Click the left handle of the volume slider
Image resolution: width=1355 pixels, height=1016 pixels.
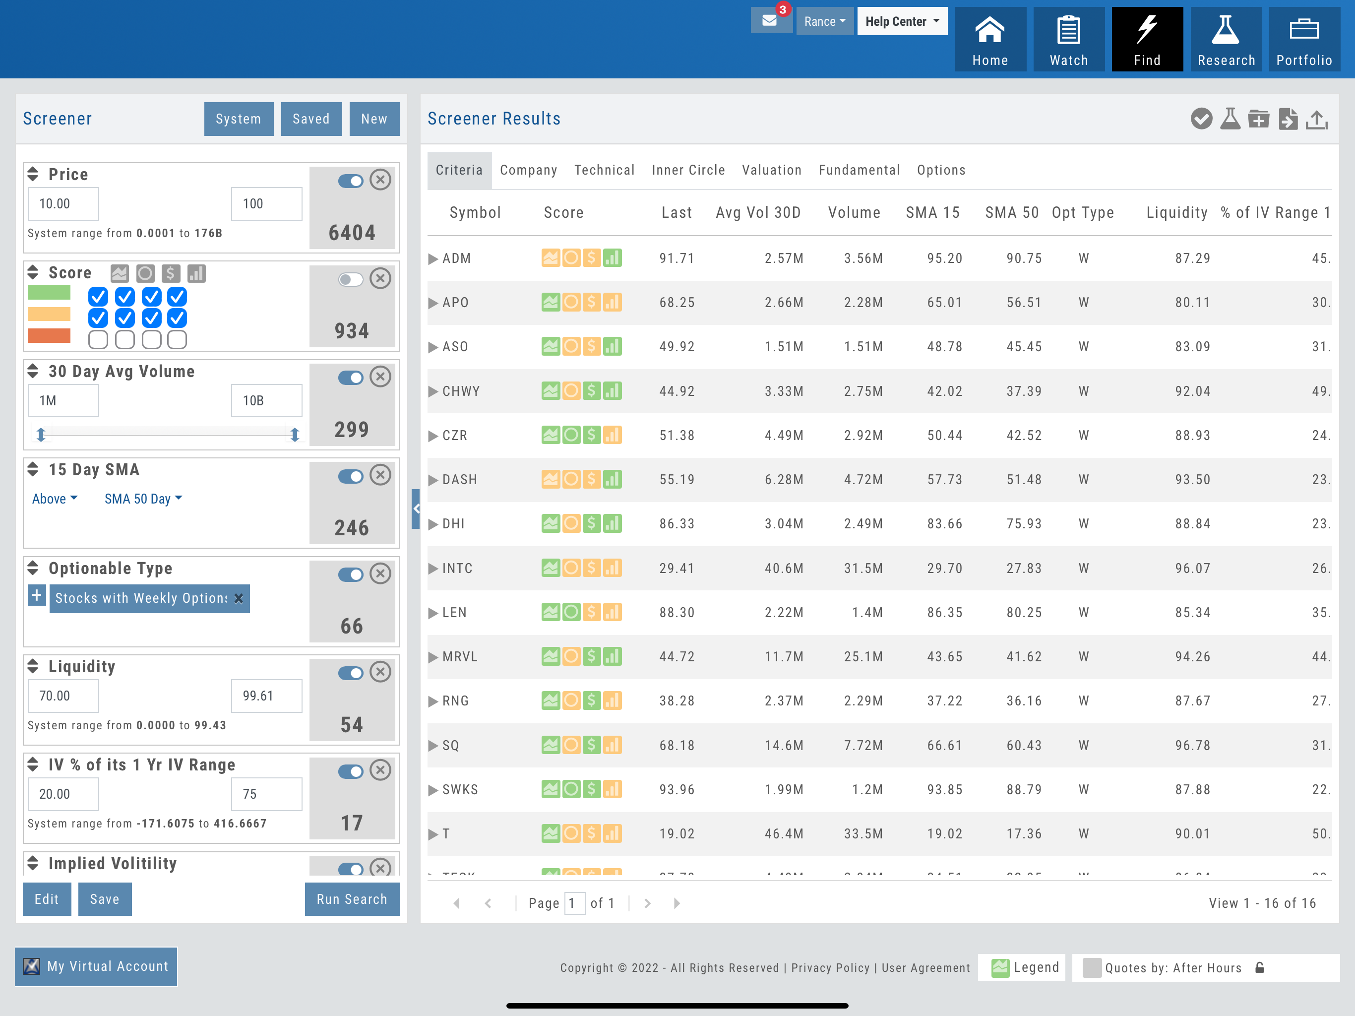tap(41, 435)
